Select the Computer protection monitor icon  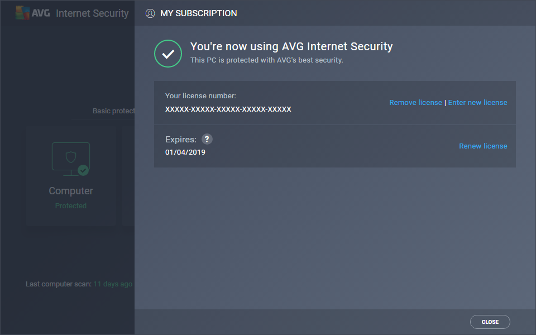[x=71, y=159]
